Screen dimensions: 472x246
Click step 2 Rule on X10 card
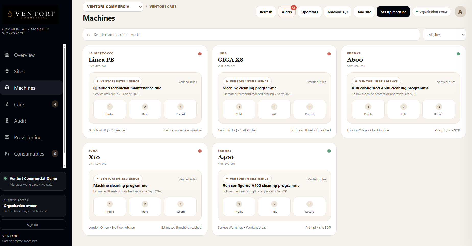click(145, 207)
